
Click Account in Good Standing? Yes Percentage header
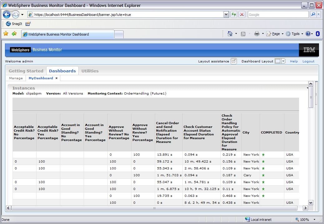click(x=95, y=132)
